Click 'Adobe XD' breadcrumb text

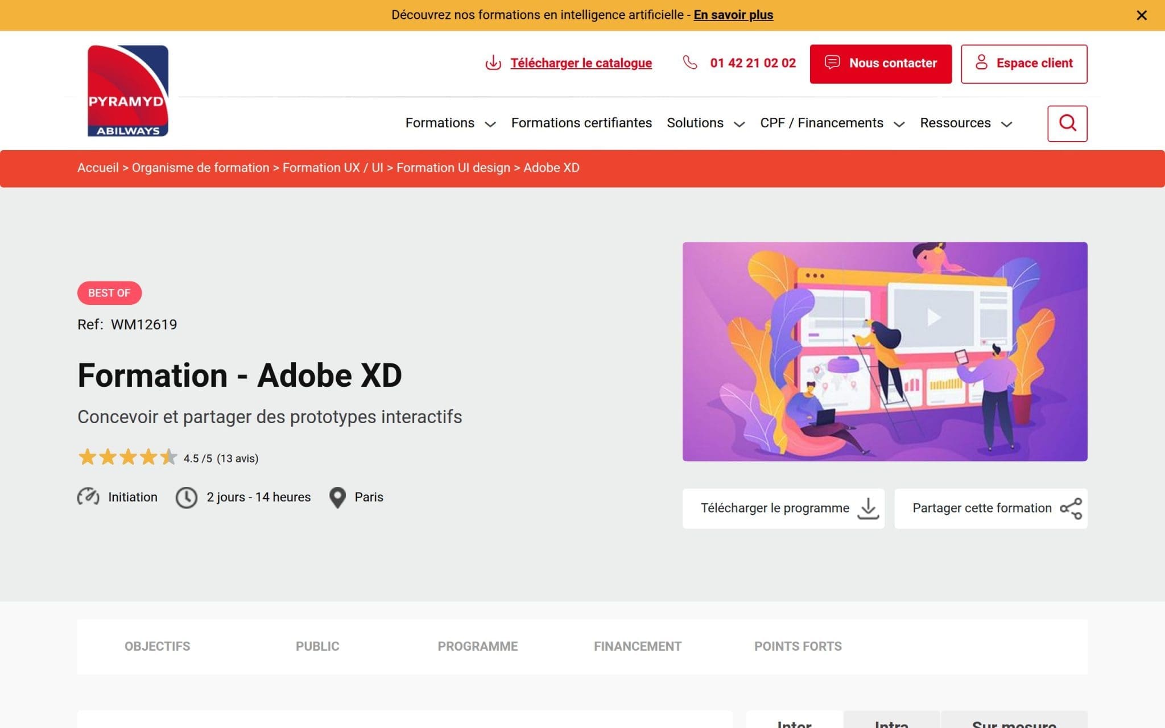coord(551,168)
